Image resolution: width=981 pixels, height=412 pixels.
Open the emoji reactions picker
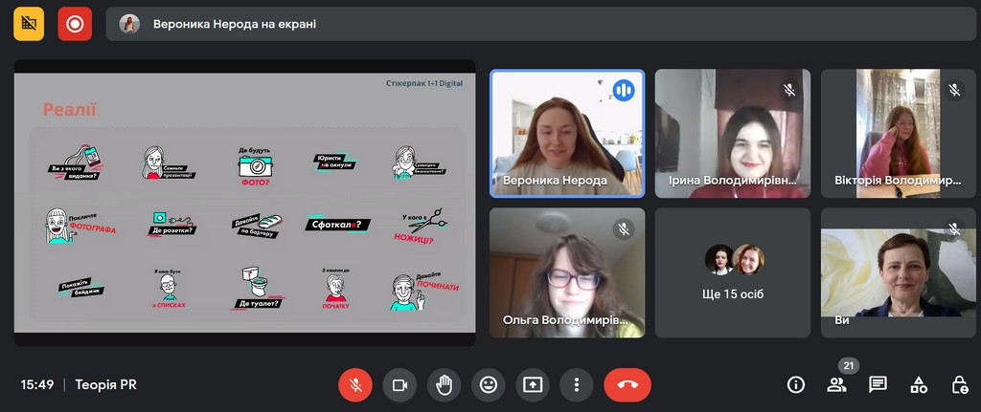coord(489,384)
